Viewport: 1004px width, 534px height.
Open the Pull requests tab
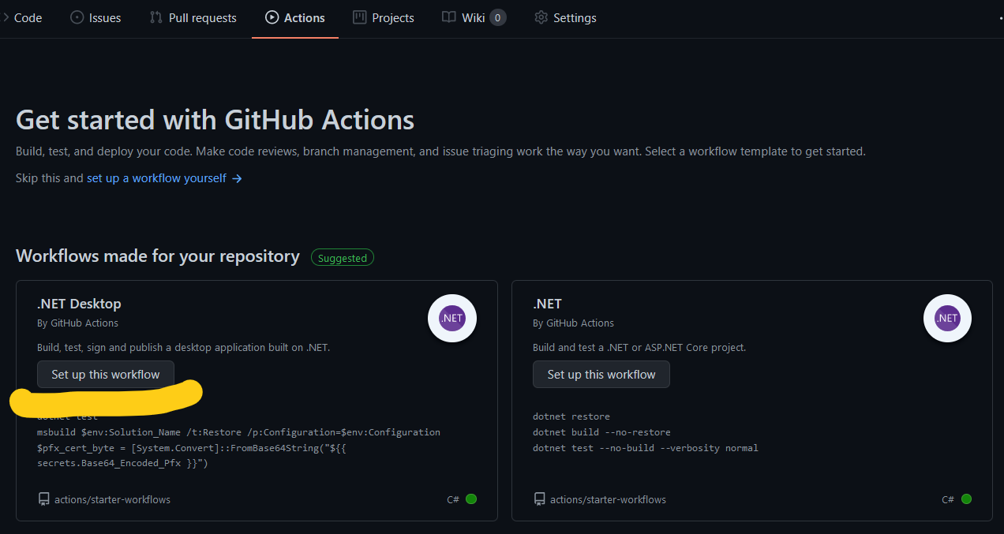[193, 17]
